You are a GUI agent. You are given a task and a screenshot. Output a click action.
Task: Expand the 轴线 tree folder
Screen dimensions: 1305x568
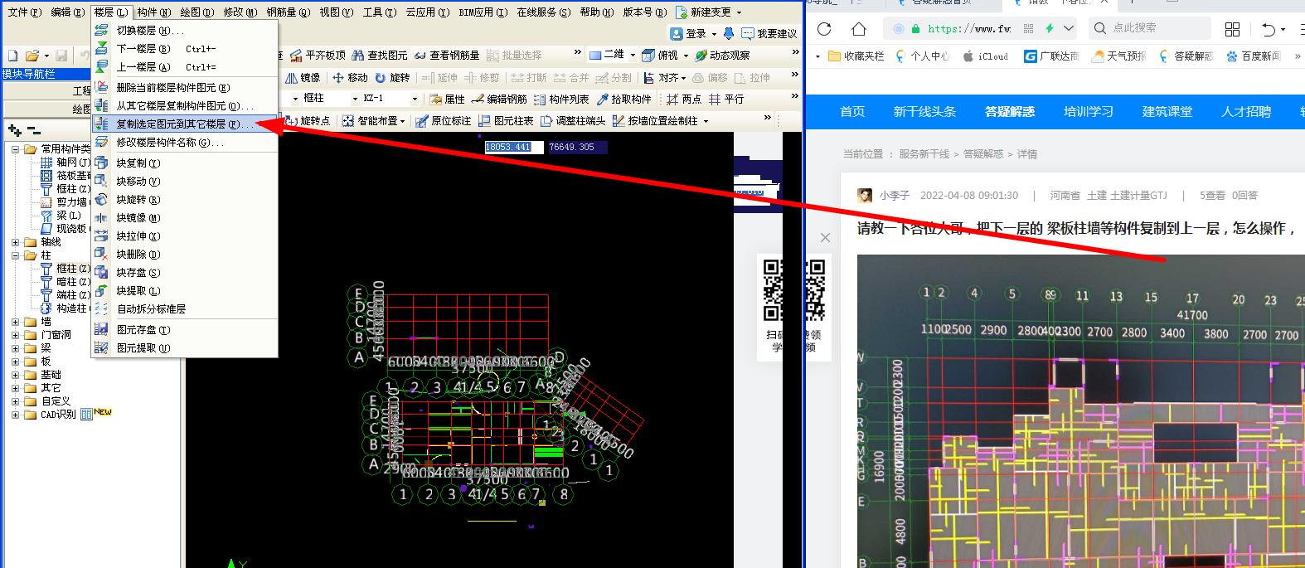pos(15,242)
